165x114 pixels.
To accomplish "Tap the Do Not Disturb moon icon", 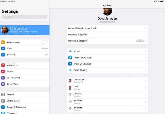I will tap(3, 78).
